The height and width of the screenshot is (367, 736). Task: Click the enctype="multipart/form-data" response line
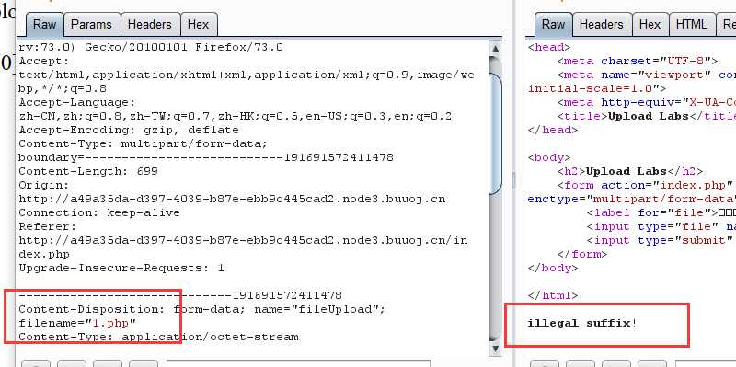[x=632, y=199]
